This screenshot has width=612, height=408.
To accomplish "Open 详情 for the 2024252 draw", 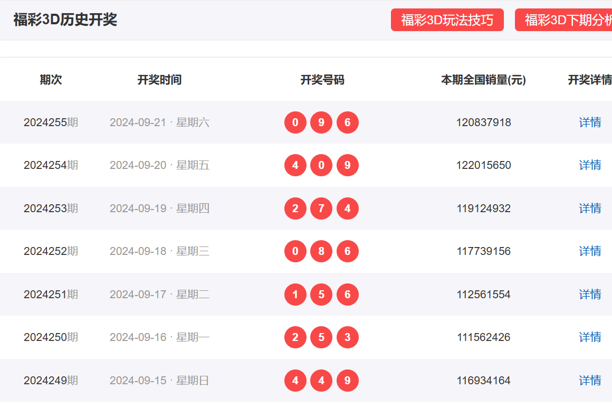I will pyautogui.click(x=590, y=251).
